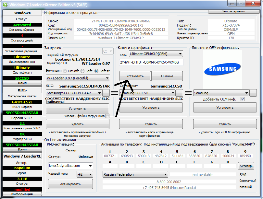Click the 'Дамп' button under SLIC marker

coord(22,149)
